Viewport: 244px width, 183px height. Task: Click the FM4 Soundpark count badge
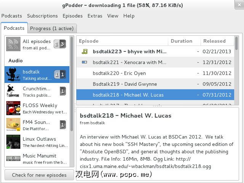pyautogui.click(x=63, y=125)
